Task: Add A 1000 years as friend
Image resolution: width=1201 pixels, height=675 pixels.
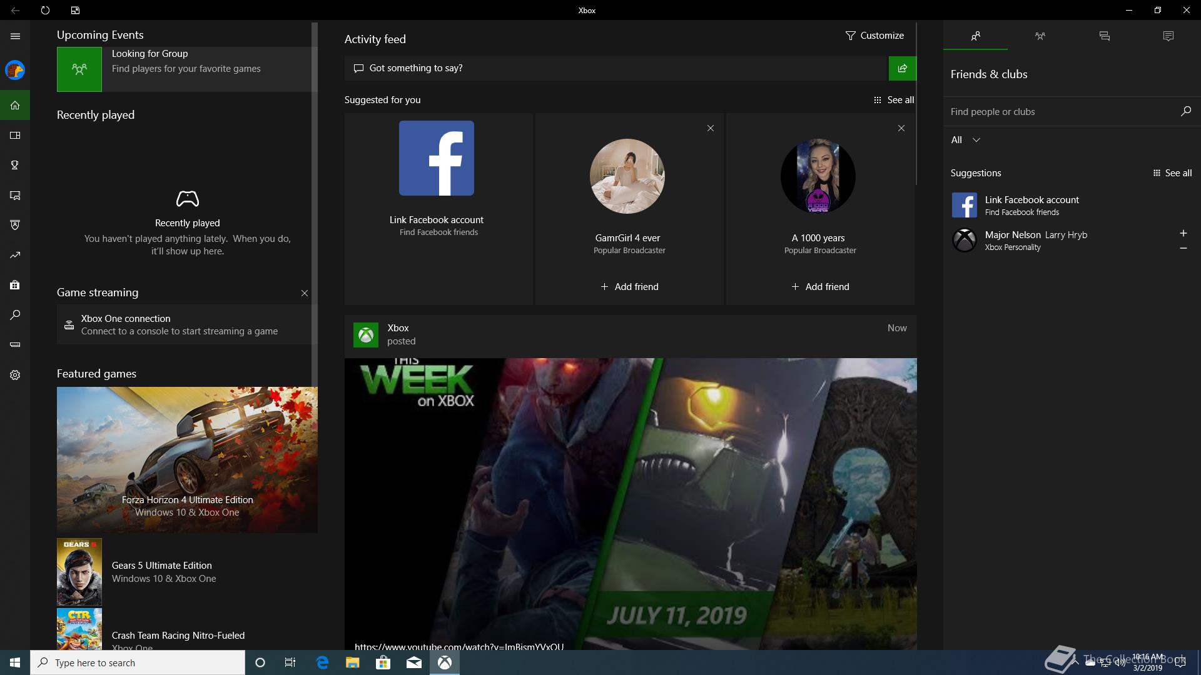Action: click(x=820, y=287)
